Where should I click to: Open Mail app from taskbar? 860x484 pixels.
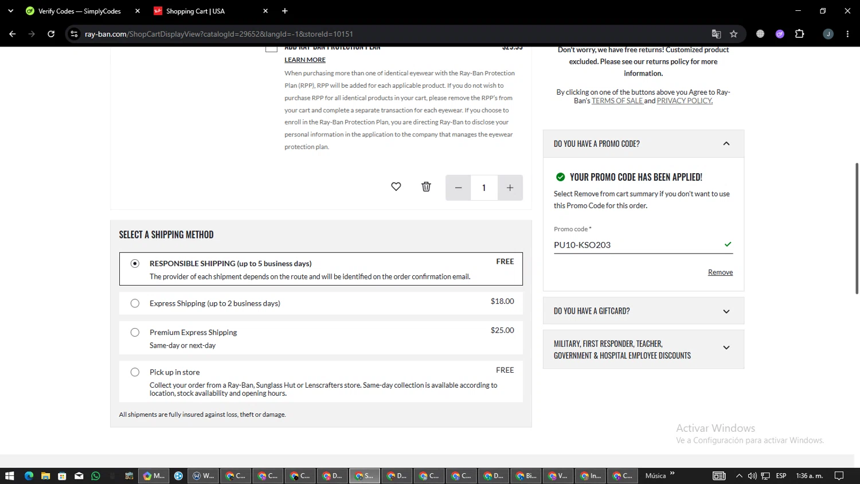(x=79, y=476)
